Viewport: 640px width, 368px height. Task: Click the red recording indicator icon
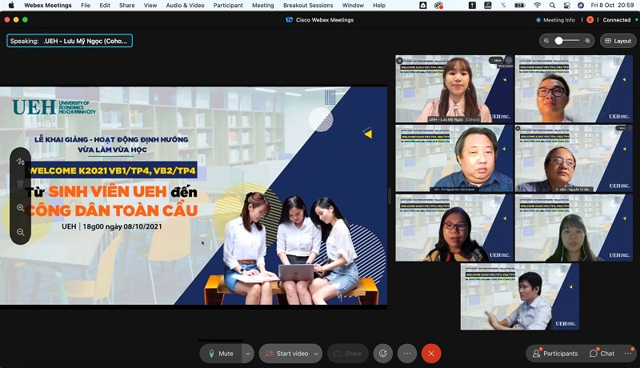click(590, 19)
